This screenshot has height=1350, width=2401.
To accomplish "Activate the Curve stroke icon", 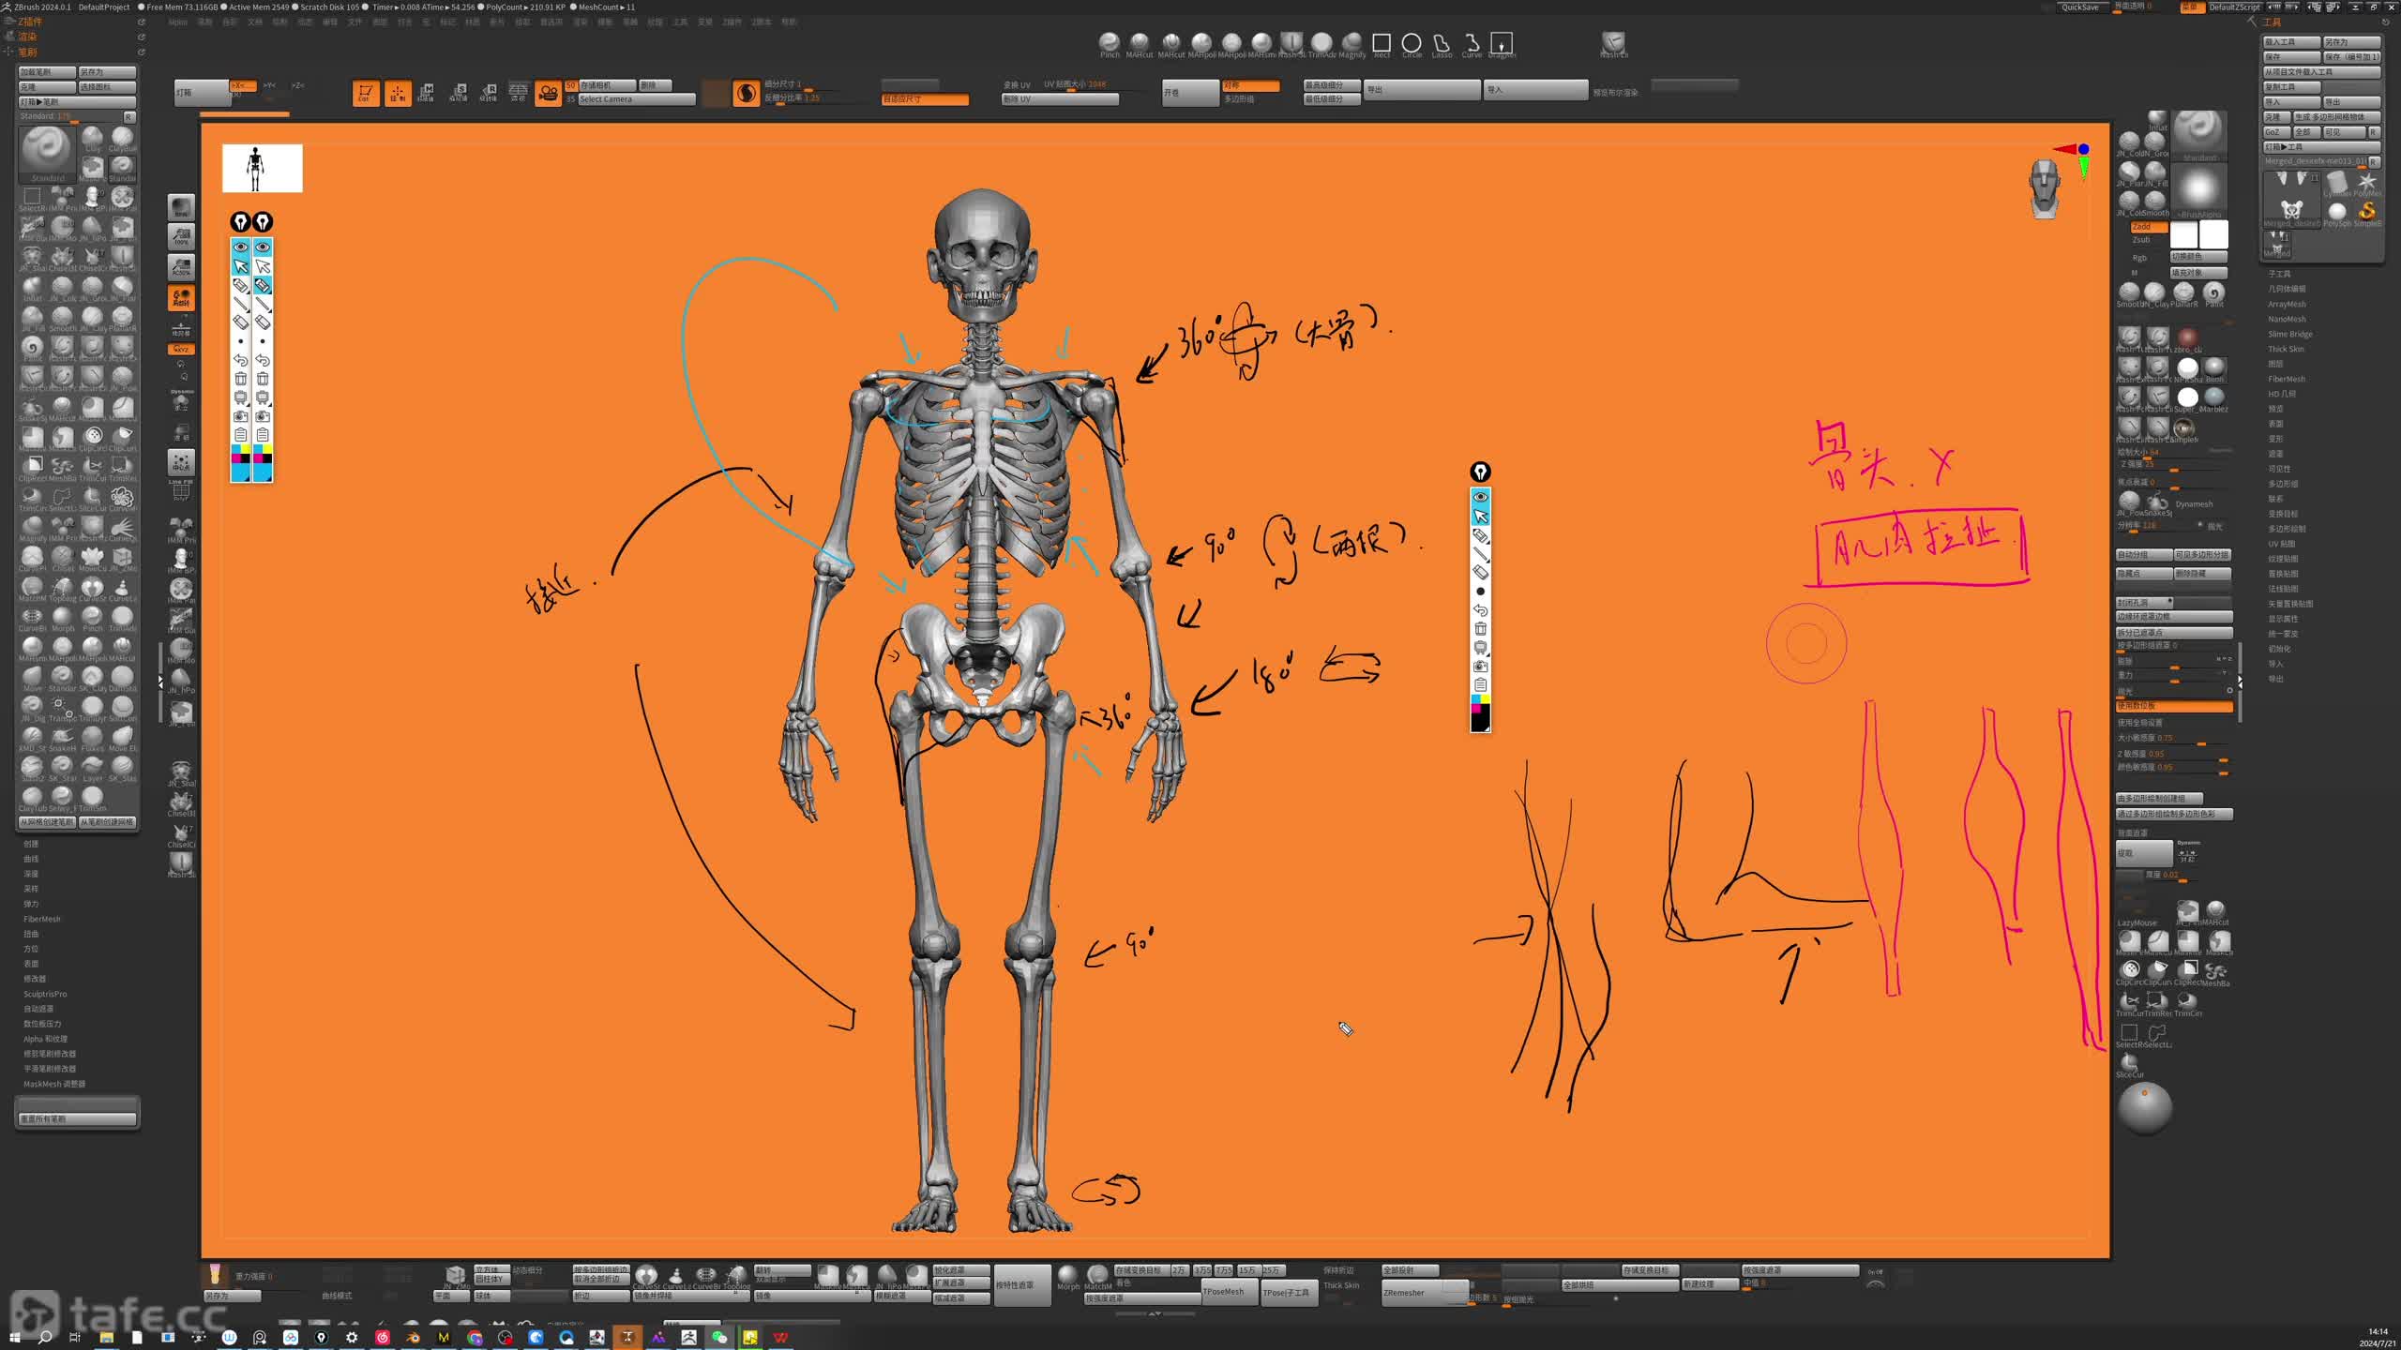I will tap(1472, 43).
